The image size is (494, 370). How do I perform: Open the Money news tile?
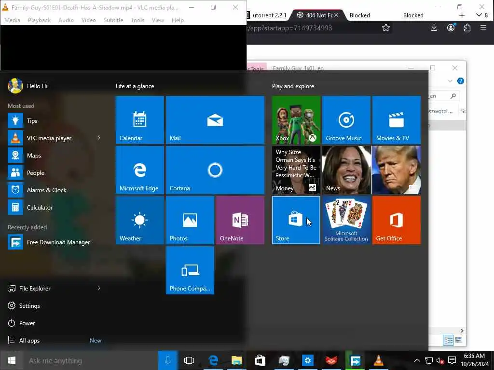(296, 170)
